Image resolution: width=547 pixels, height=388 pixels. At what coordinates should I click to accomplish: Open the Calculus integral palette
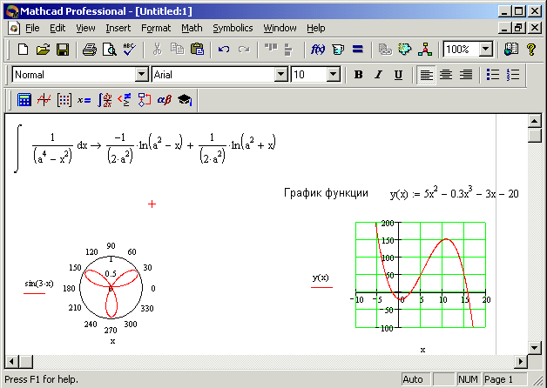105,100
